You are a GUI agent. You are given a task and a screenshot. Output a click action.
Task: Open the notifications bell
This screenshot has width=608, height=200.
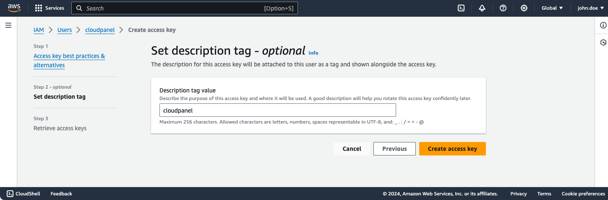tap(482, 8)
